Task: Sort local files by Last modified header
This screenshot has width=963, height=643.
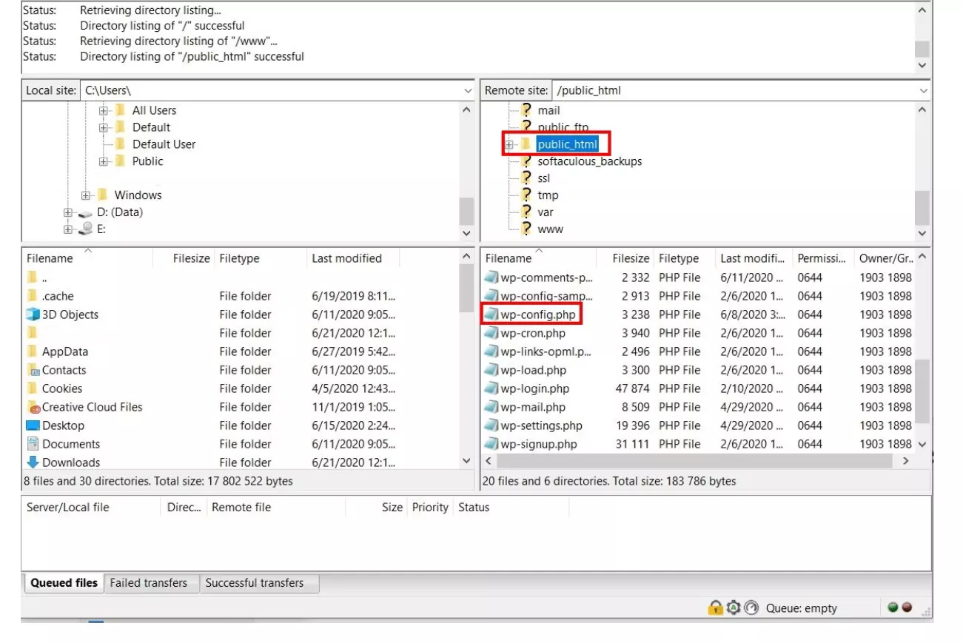Action: [x=346, y=258]
